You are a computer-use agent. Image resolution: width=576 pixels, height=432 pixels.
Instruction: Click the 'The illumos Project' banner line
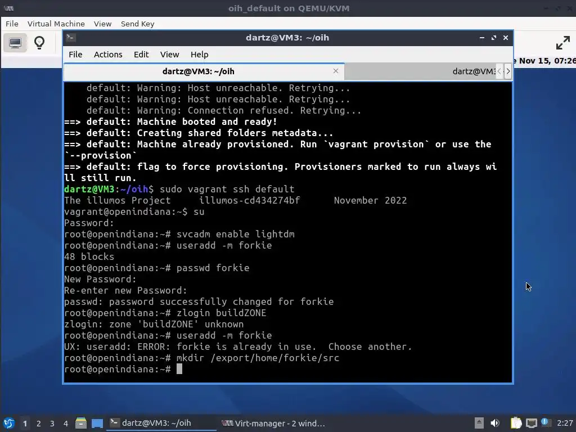[236, 201]
